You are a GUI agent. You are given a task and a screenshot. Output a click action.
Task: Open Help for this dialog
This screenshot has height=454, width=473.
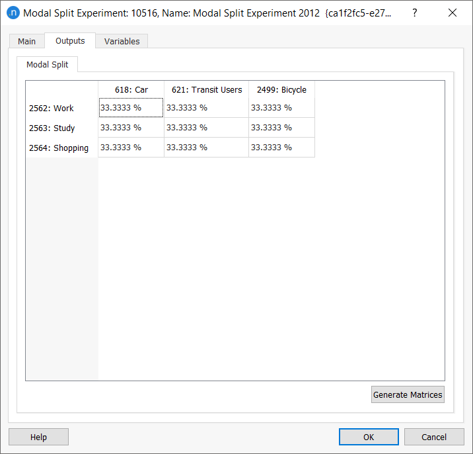coord(38,437)
